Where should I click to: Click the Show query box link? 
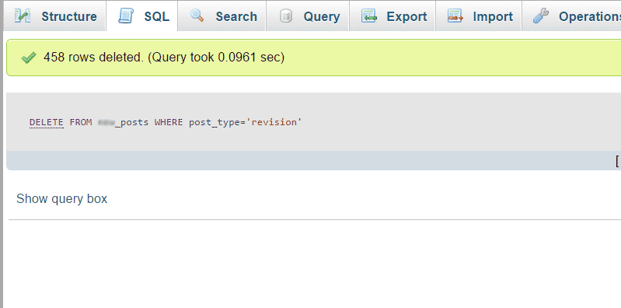click(61, 198)
